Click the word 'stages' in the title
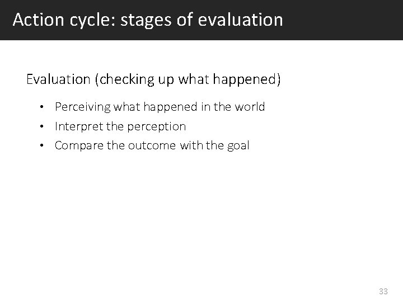Screen dimensions: 403x302 [146, 21]
